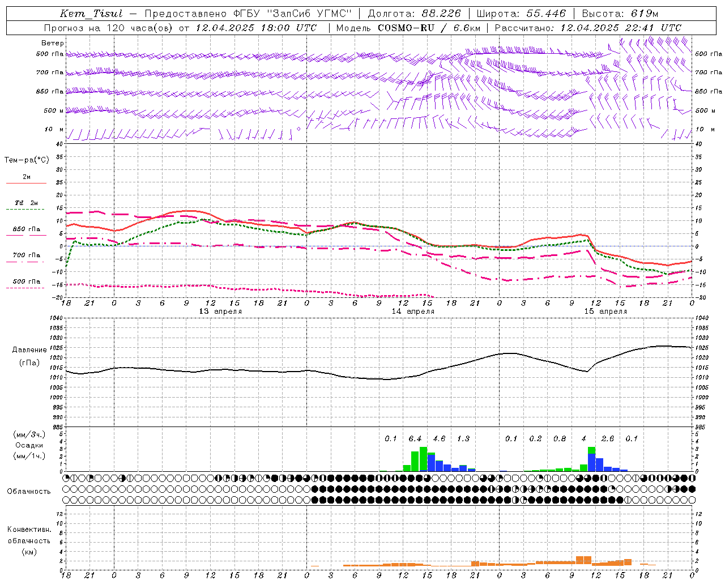Screen dimensions: 725x580
Task: Click the longitude value "88.226"
Action: [441, 14]
